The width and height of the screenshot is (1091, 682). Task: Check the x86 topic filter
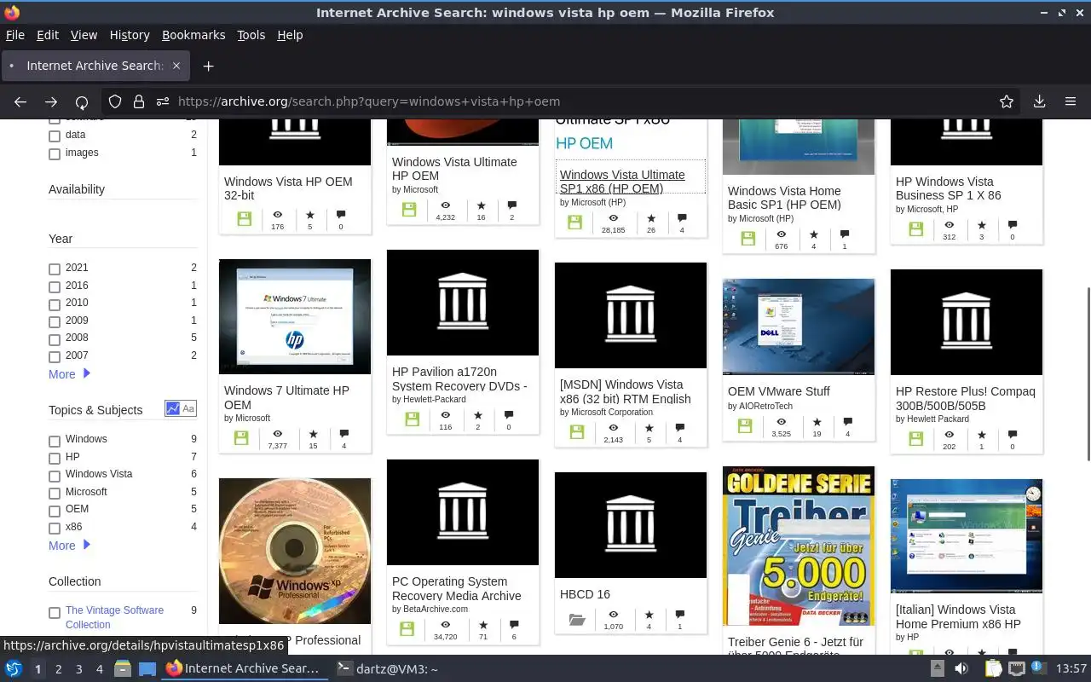pyautogui.click(x=55, y=529)
